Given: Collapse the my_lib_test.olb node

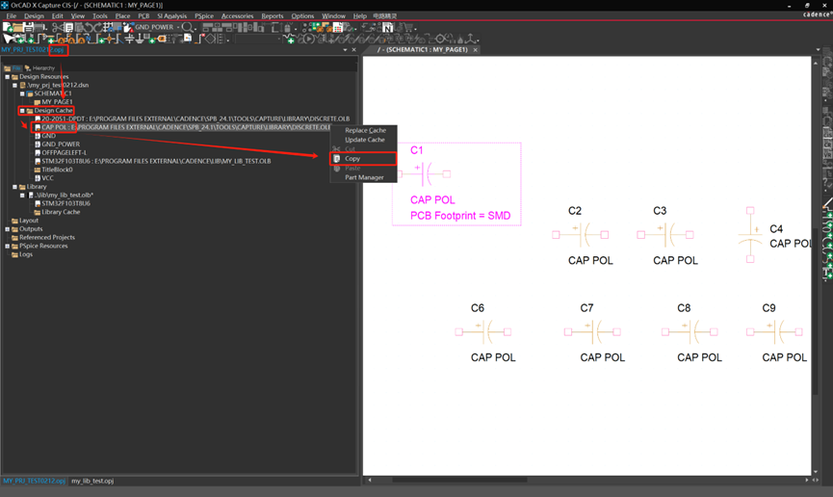Looking at the screenshot, I should pos(22,196).
